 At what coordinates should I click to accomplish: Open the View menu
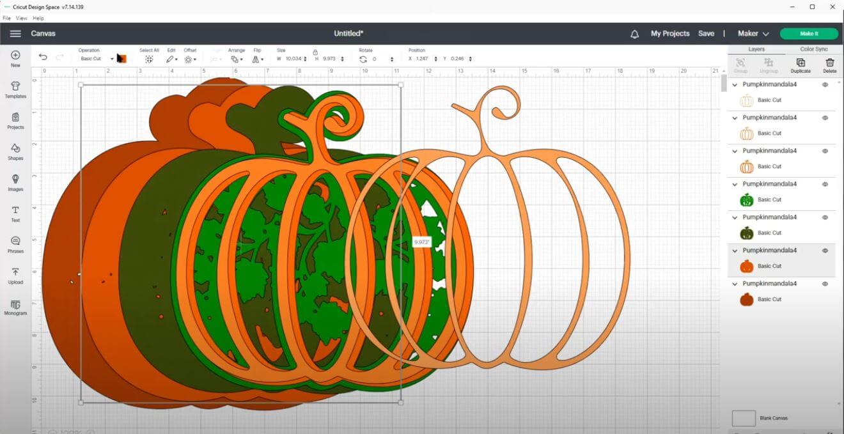tap(21, 18)
